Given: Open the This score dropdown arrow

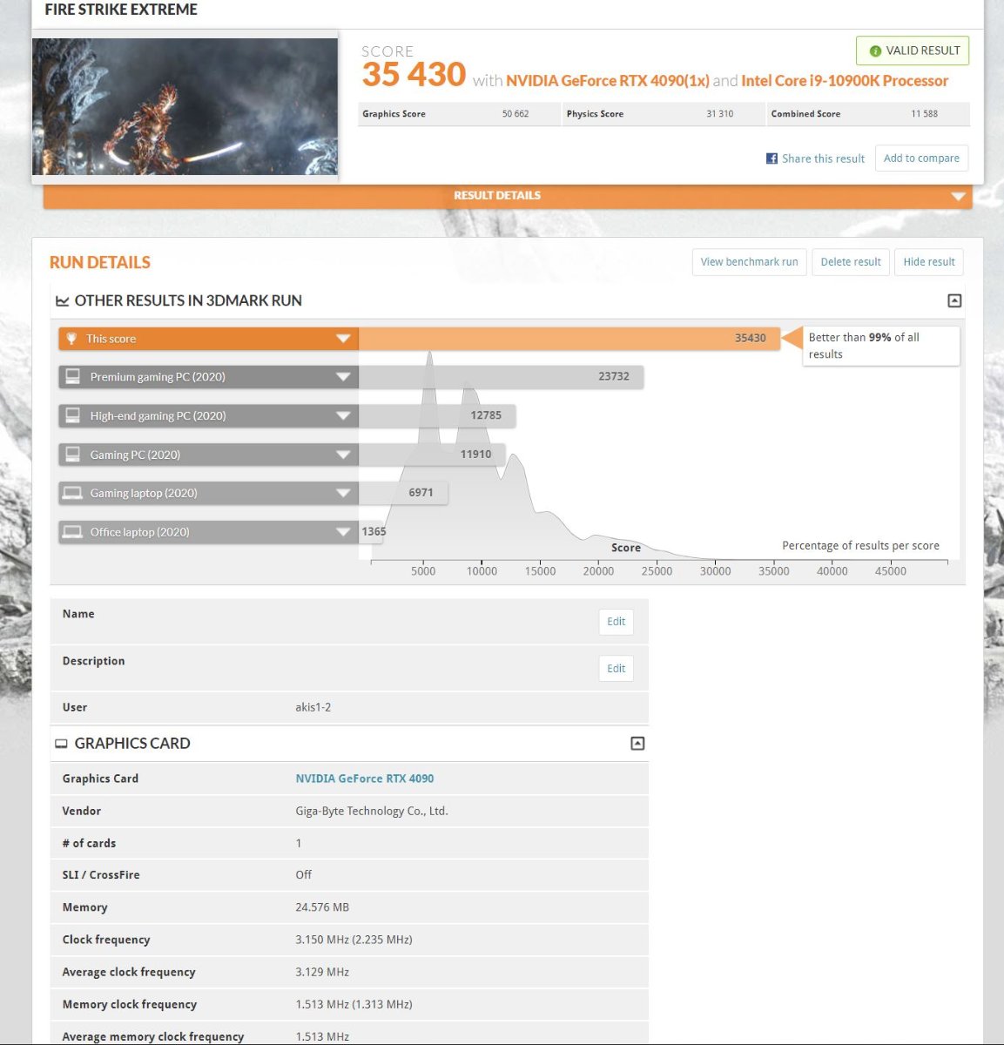Looking at the screenshot, I should (343, 339).
